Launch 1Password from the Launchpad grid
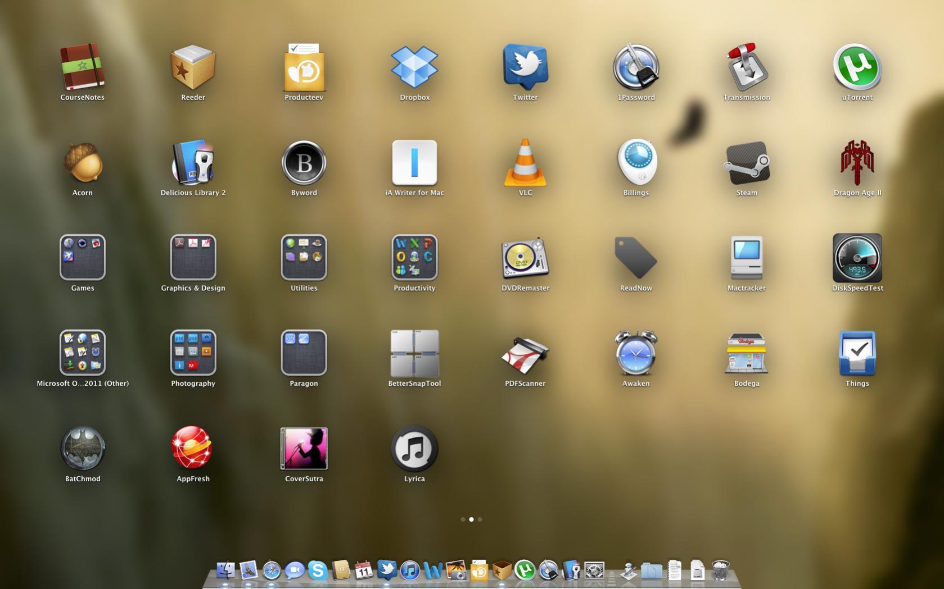This screenshot has width=944, height=589. (636, 67)
